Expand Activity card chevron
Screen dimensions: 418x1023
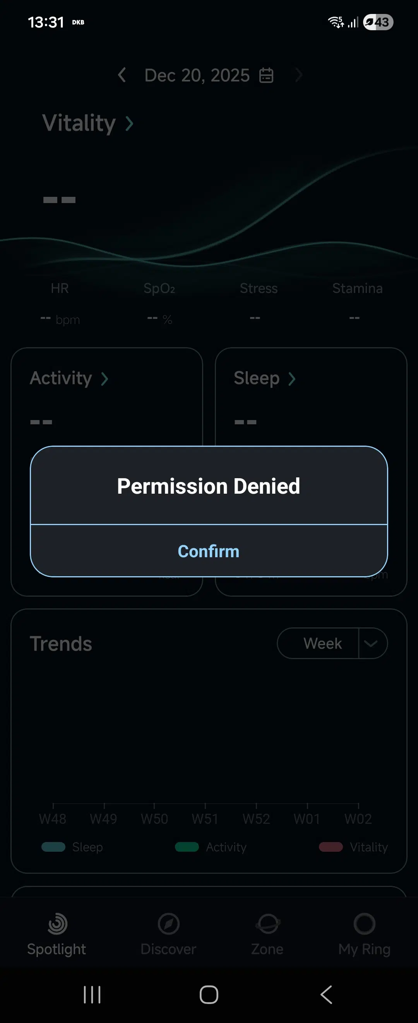coord(104,379)
